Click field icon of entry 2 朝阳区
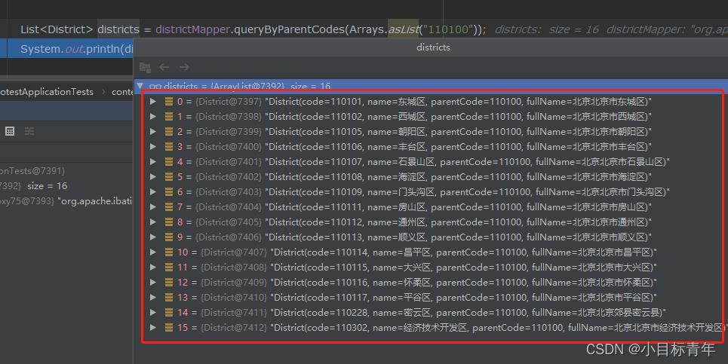The image size is (728, 364). [x=169, y=131]
